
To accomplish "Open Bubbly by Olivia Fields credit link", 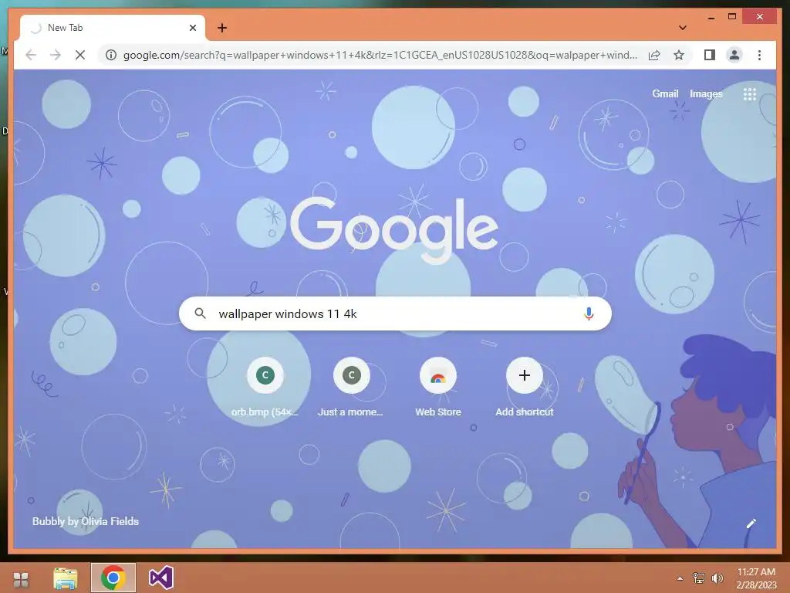I will pos(86,521).
